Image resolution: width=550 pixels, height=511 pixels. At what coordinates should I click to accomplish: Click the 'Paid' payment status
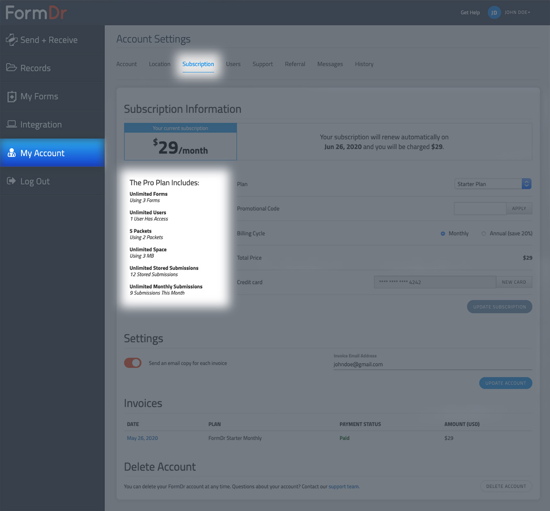coord(344,438)
